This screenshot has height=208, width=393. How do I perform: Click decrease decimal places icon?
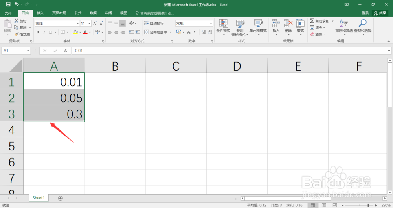210,32
